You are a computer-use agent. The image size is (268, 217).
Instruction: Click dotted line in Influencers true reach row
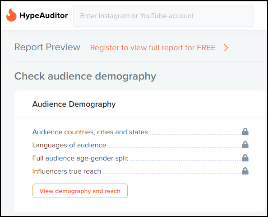pyautogui.click(x=172, y=173)
